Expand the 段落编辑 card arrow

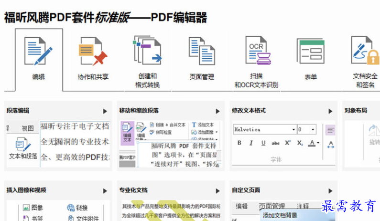click(x=105, y=111)
